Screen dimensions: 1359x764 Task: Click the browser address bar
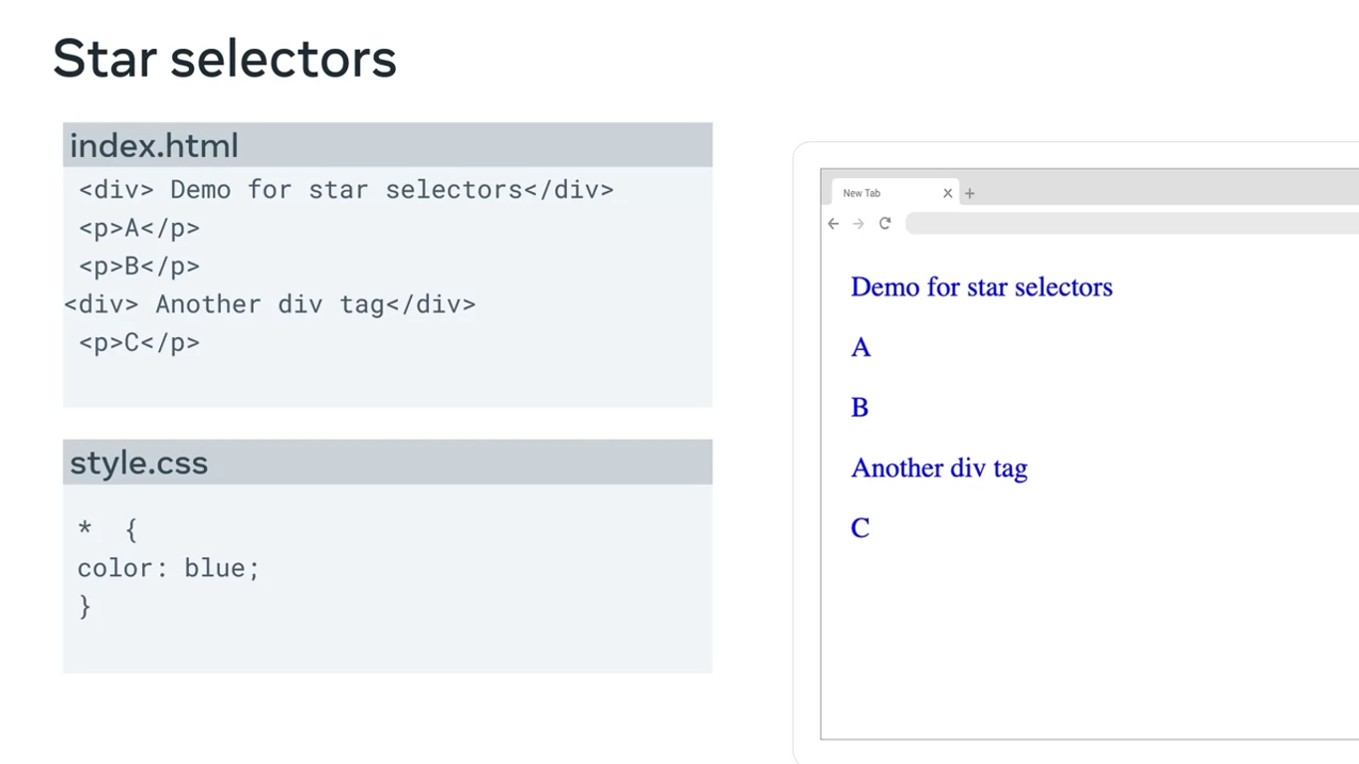1124,224
